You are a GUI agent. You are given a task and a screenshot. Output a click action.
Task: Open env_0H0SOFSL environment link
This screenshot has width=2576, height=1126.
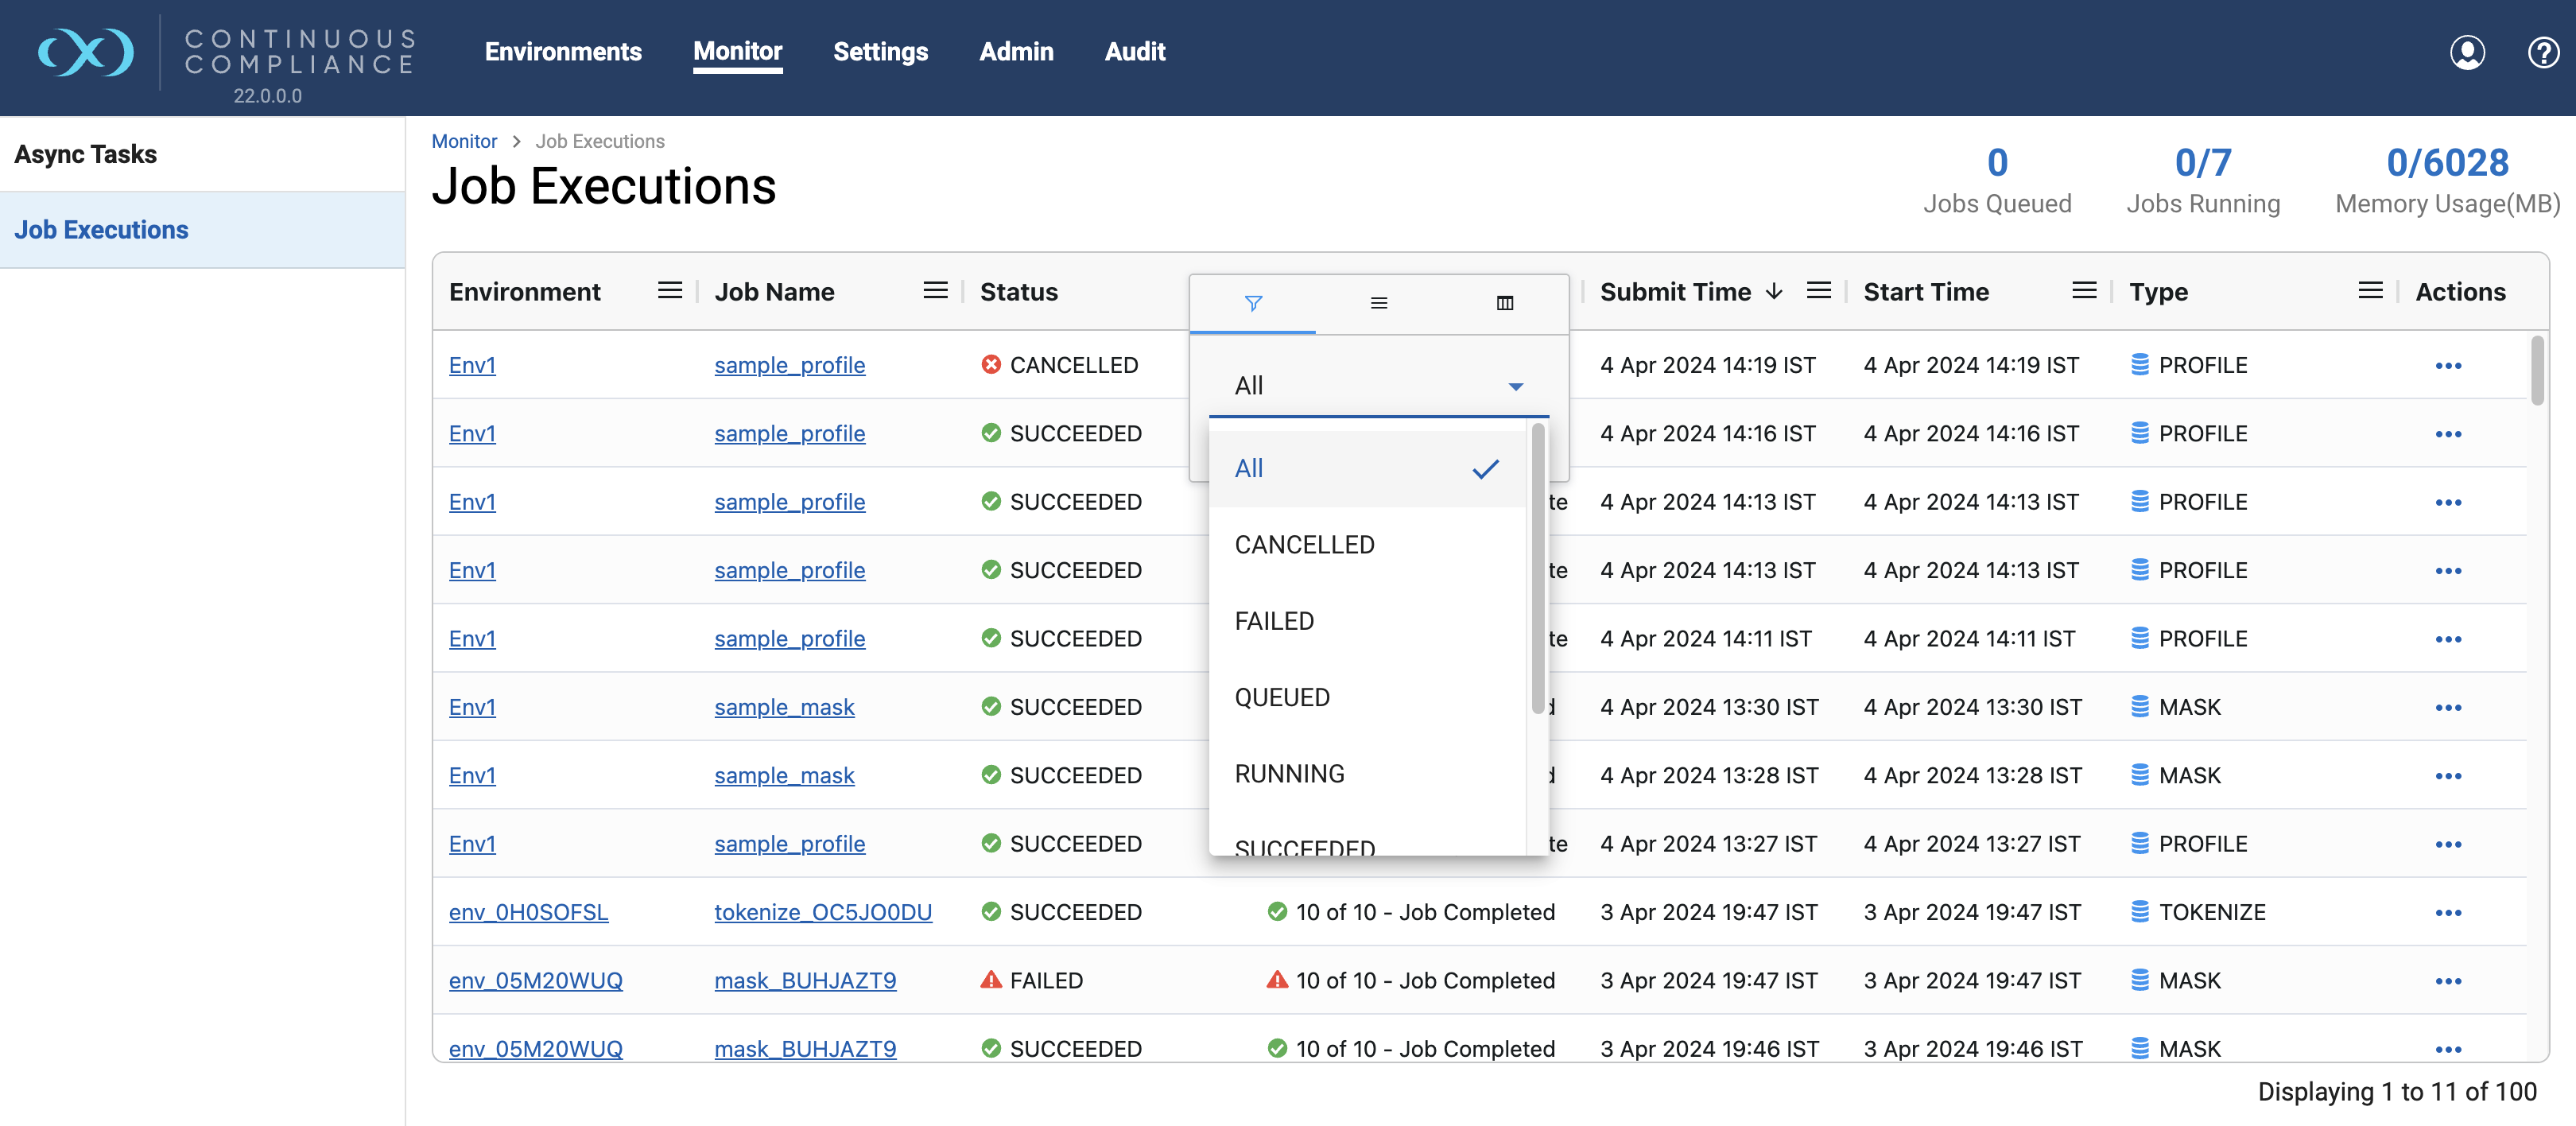[x=528, y=912]
